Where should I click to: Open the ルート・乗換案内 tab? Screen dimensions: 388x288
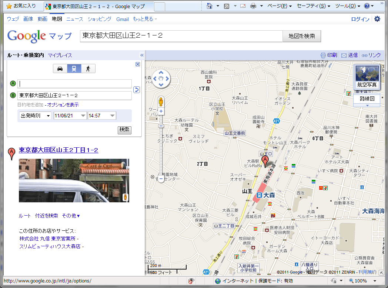pyautogui.click(x=26, y=55)
